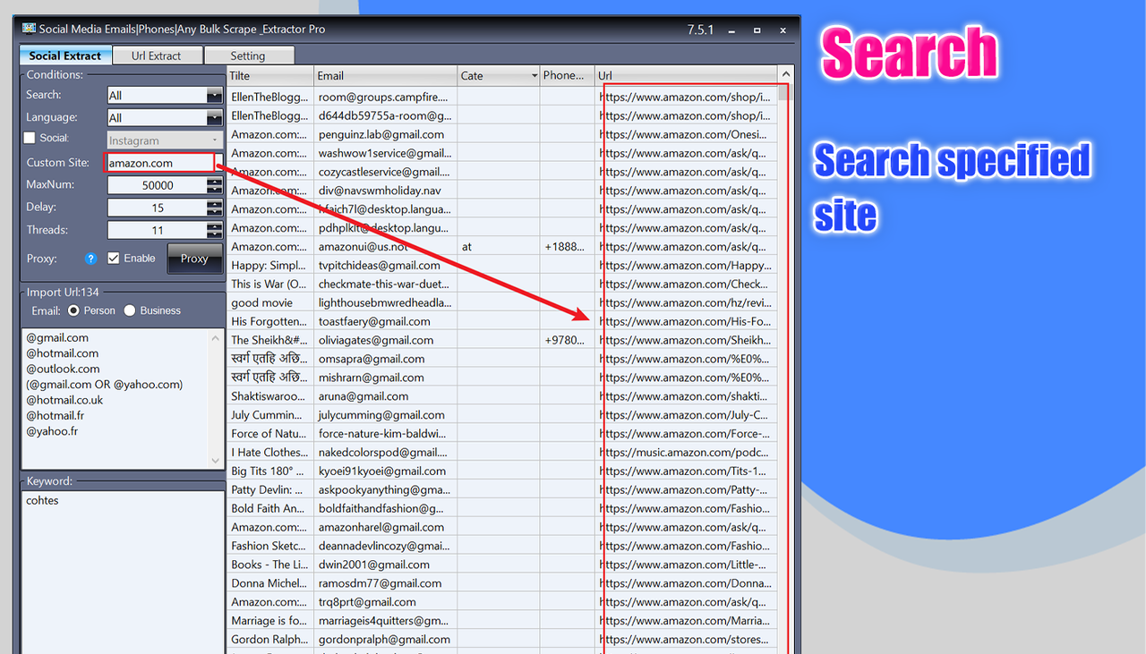Select the Person email radio button
Image resolution: width=1146 pixels, height=654 pixels.
click(73, 310)
